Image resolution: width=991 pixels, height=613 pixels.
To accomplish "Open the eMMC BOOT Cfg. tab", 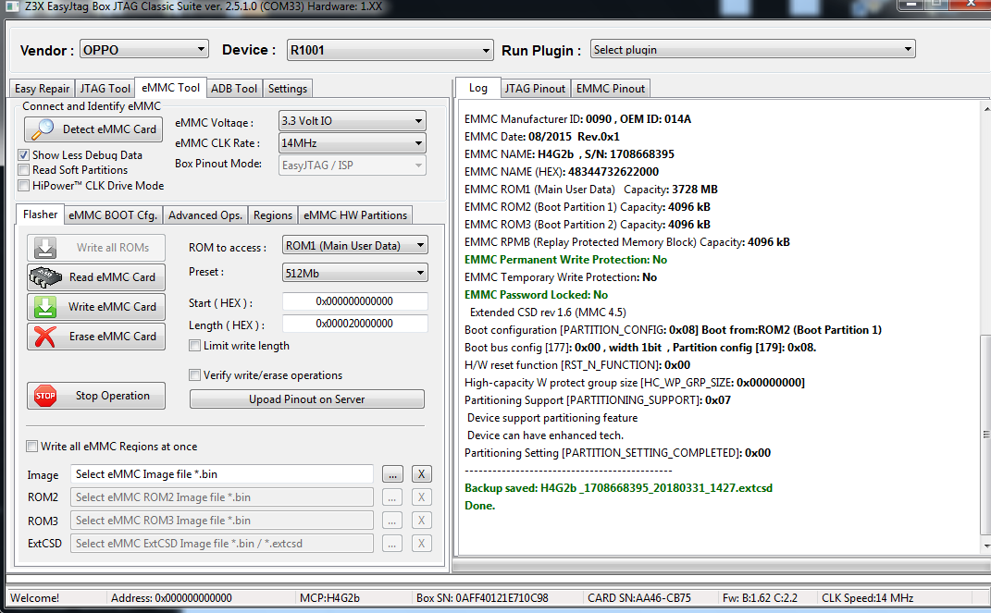I will (x=113, y=215).
